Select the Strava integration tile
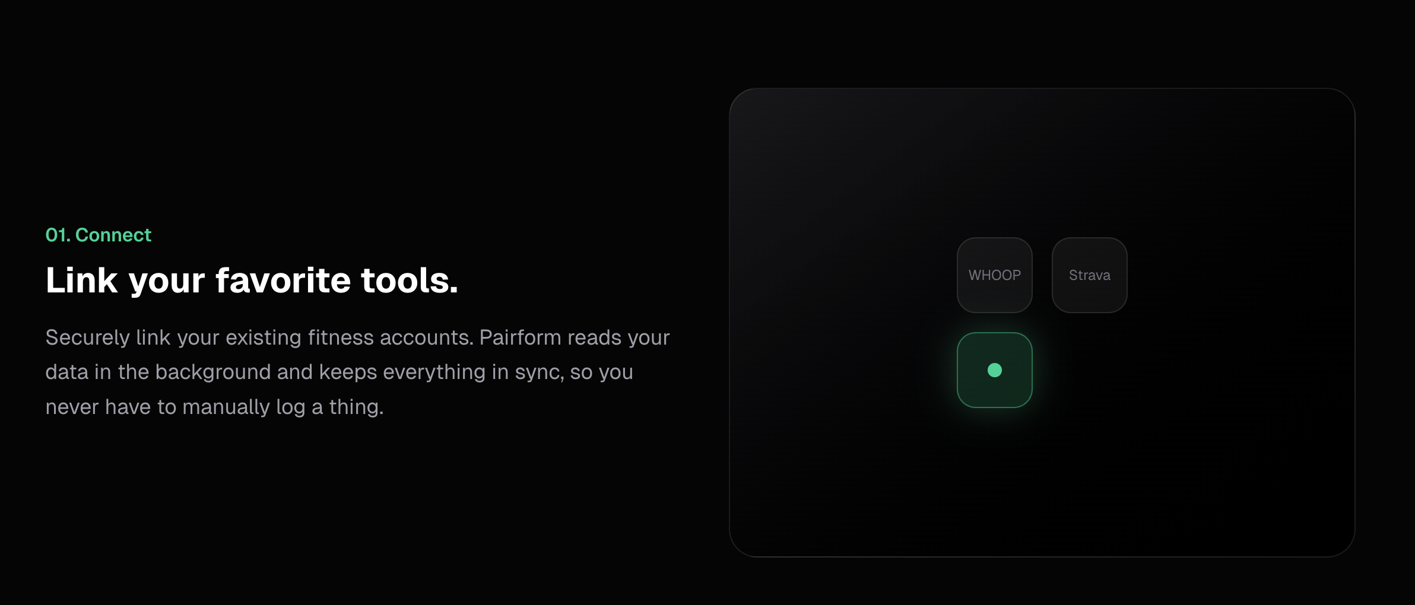This screenshot has width=1415, height=605. point(1089,275)
